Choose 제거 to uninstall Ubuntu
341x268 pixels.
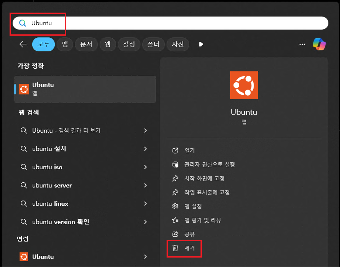pyautogui.click(x=190, y=248)
